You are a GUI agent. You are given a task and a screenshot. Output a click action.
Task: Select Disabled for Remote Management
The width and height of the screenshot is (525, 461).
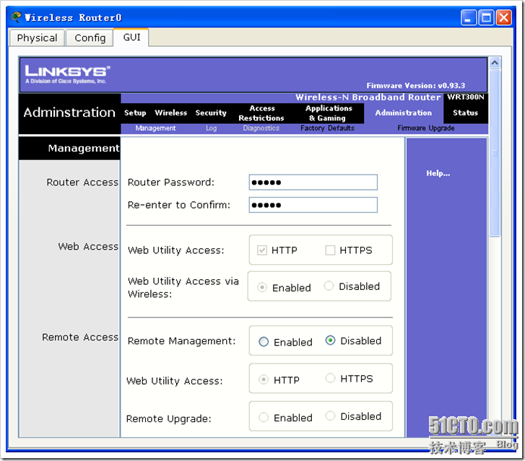pyautogui.click(x=330, y=341)
